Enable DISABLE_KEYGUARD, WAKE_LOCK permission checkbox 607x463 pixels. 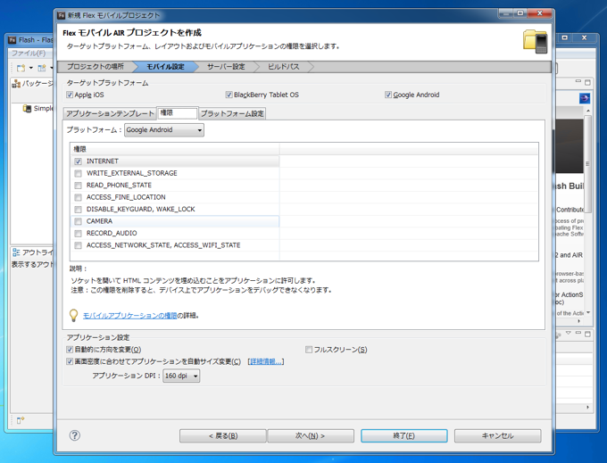[79, 210]
